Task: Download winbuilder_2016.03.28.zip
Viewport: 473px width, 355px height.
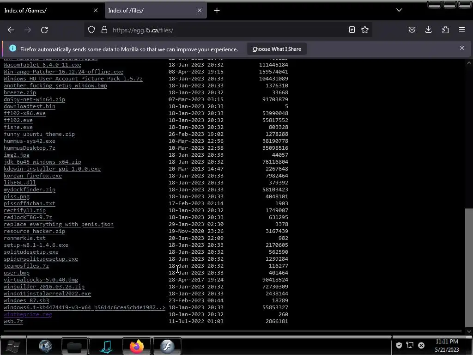Action: pos(44,287)
